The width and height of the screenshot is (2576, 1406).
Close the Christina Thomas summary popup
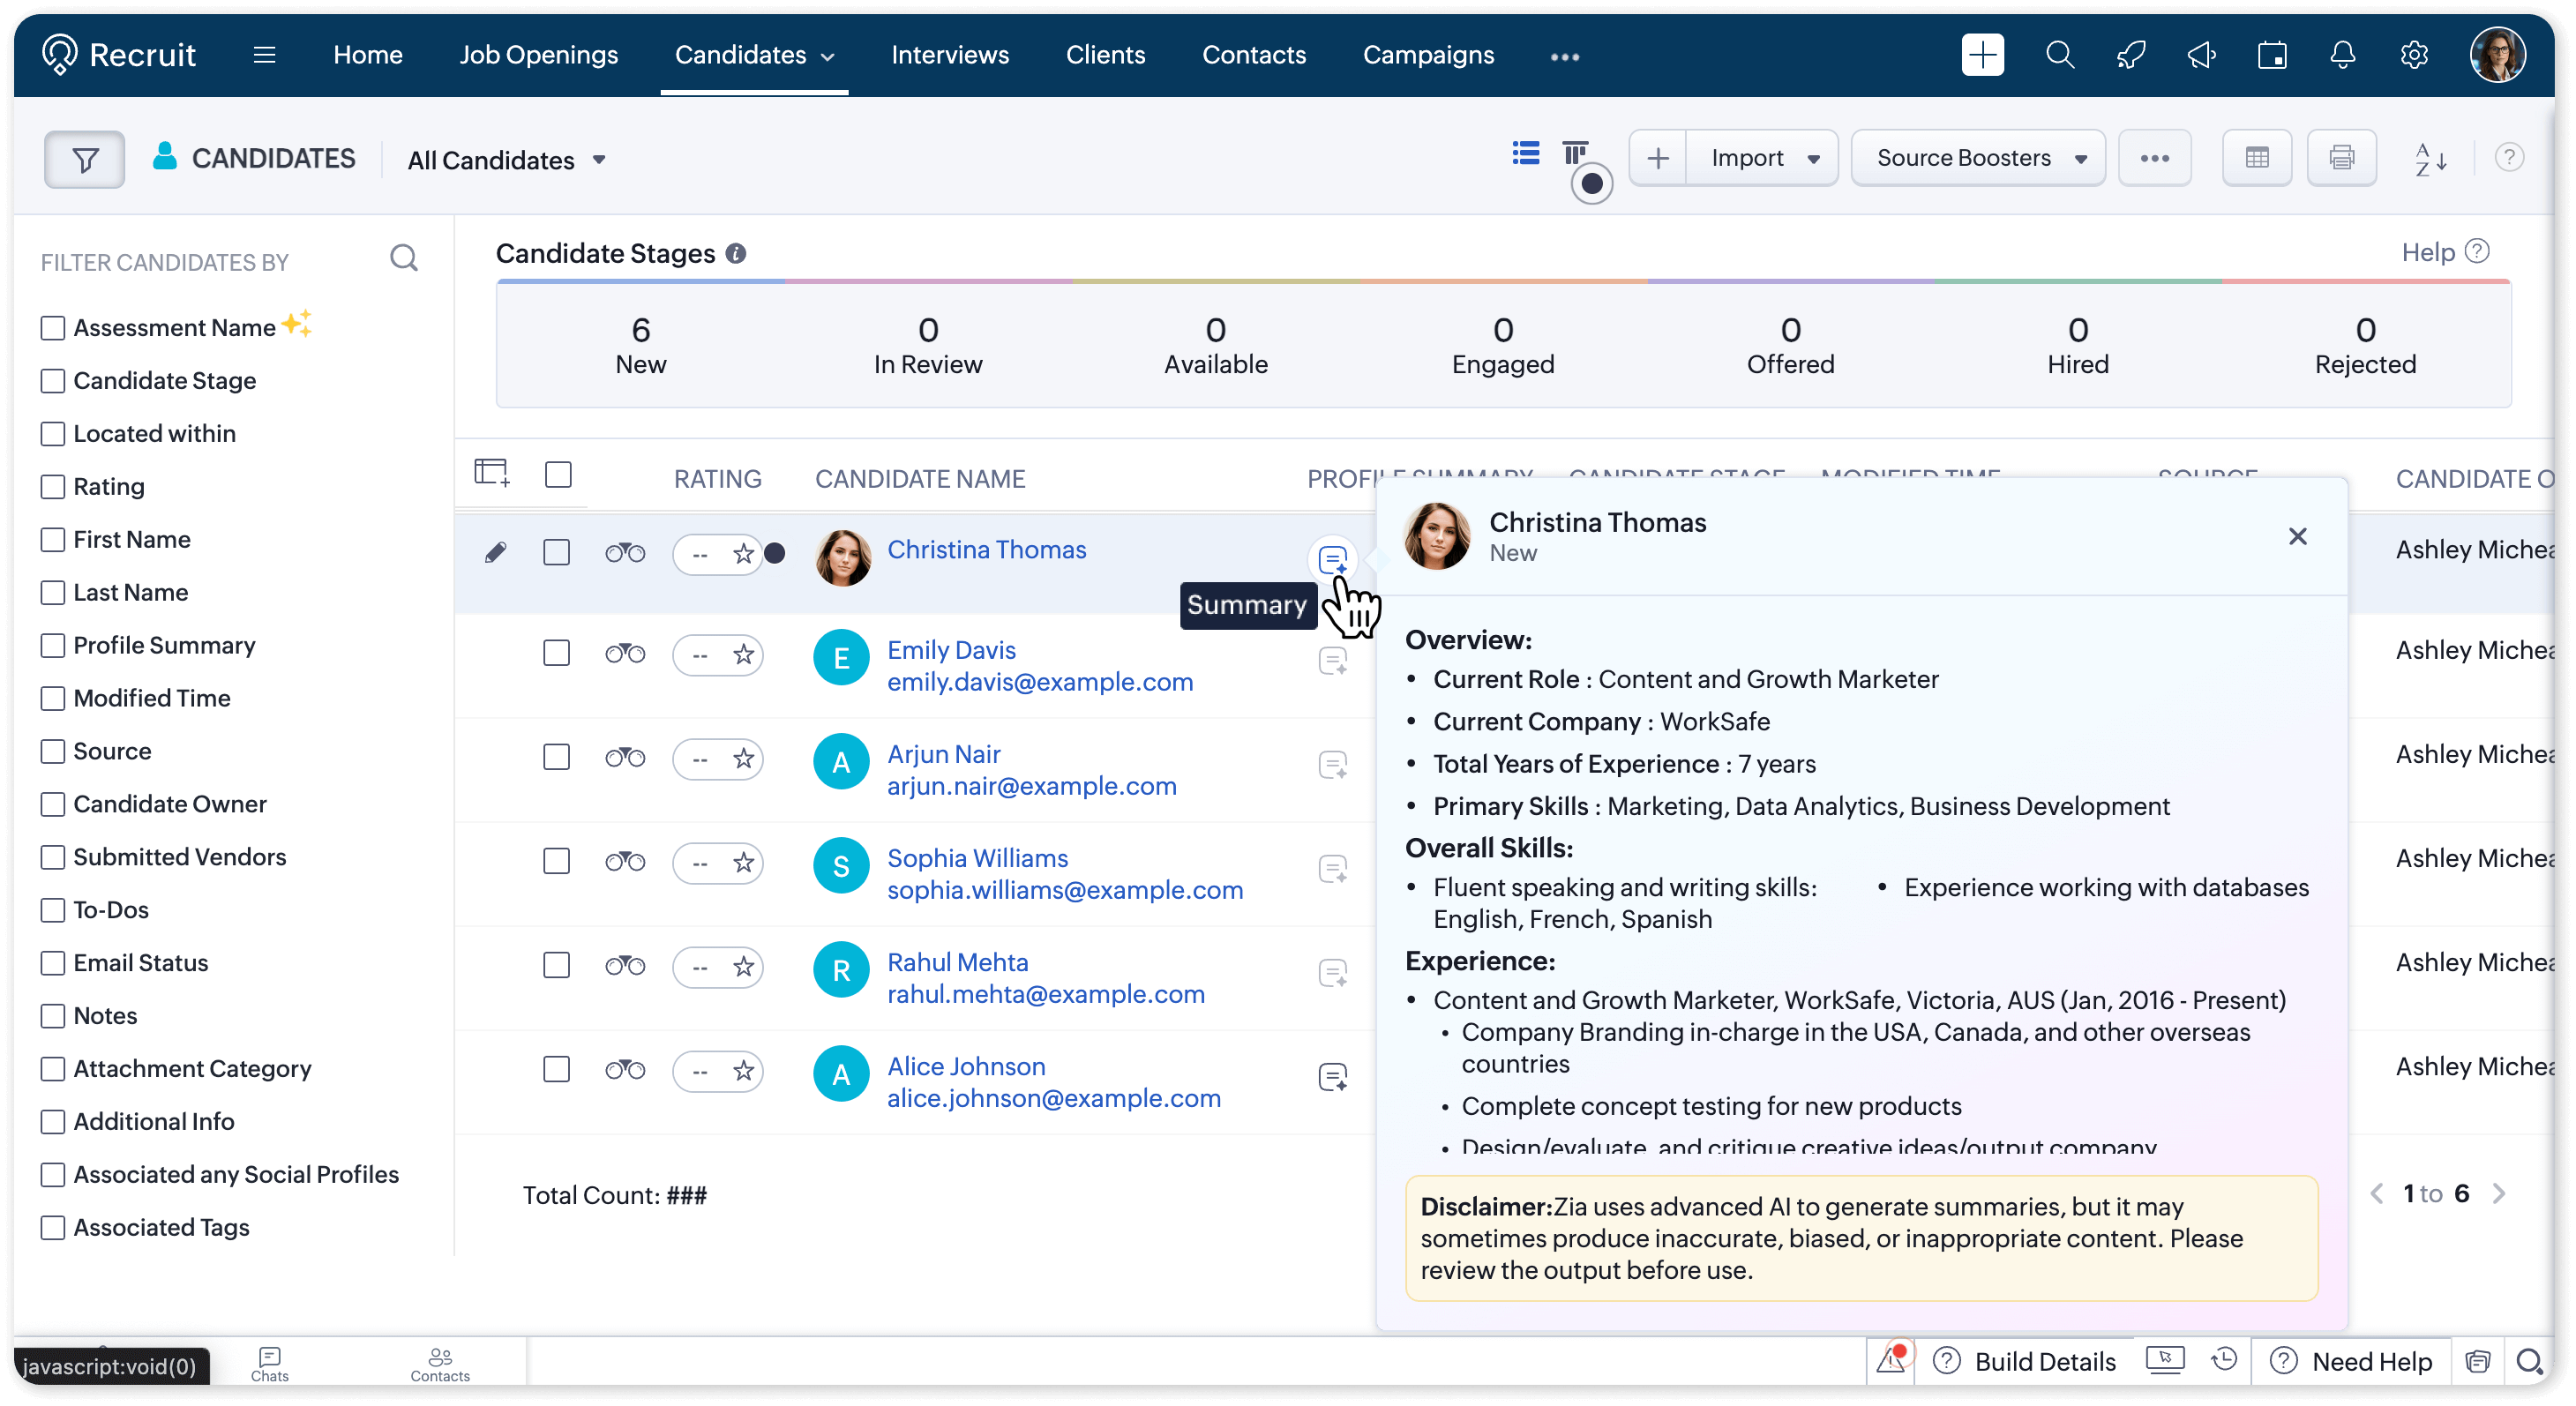tap(2297, 537)
